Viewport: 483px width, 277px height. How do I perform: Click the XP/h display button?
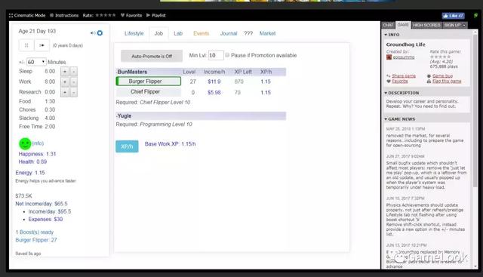click(127, 146)
